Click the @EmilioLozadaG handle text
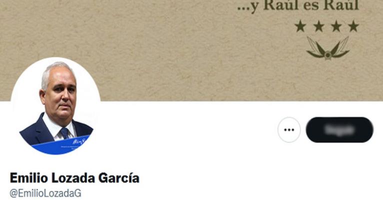The image size is (383, 210). [x=45, y=194]
